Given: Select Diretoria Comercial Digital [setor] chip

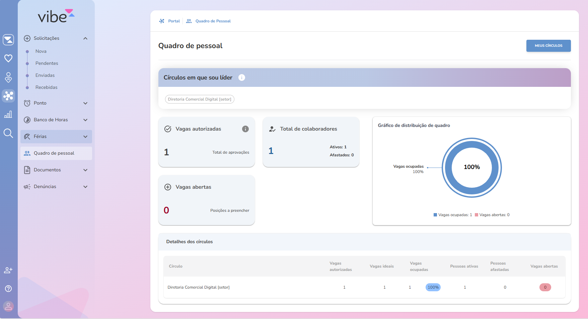Looking at the screenshot, I should pos(200,99).
